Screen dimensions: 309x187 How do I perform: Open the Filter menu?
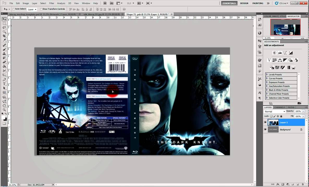pos(52,3)
